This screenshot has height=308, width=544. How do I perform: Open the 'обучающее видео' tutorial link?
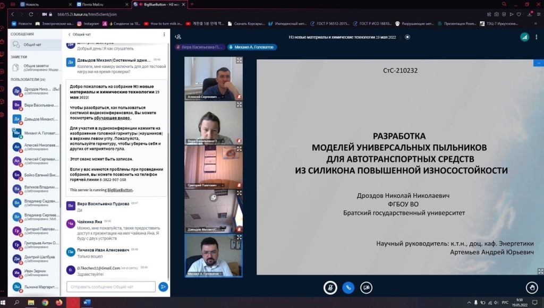click(112, 118)
